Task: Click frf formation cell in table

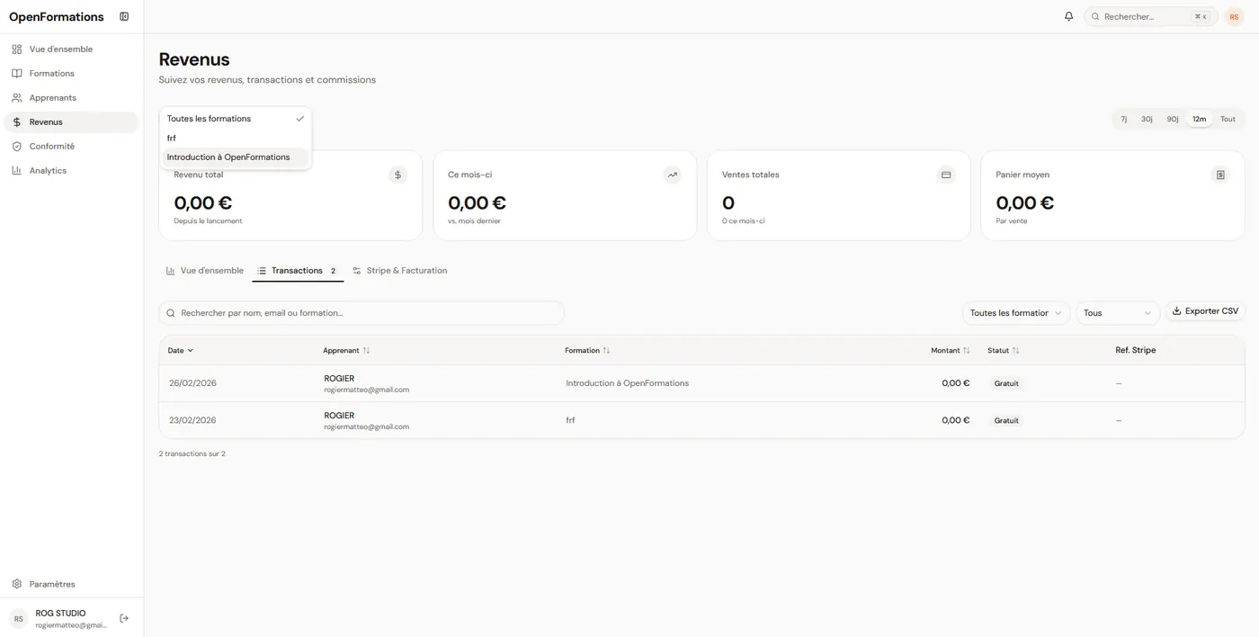Action: tap(570, 420)
